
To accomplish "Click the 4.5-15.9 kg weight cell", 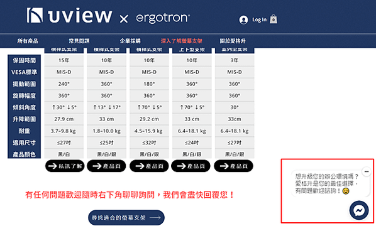I will 149,131.
